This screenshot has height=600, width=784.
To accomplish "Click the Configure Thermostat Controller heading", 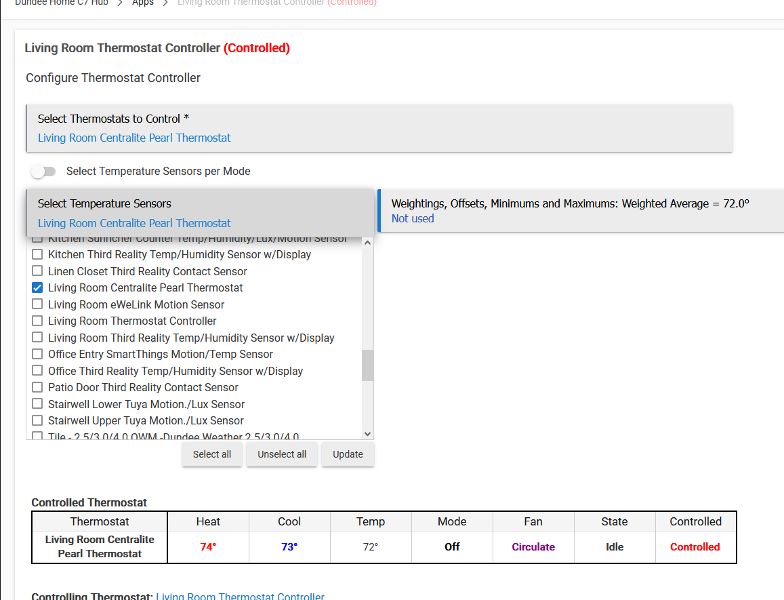I will [x=113, y=78].
